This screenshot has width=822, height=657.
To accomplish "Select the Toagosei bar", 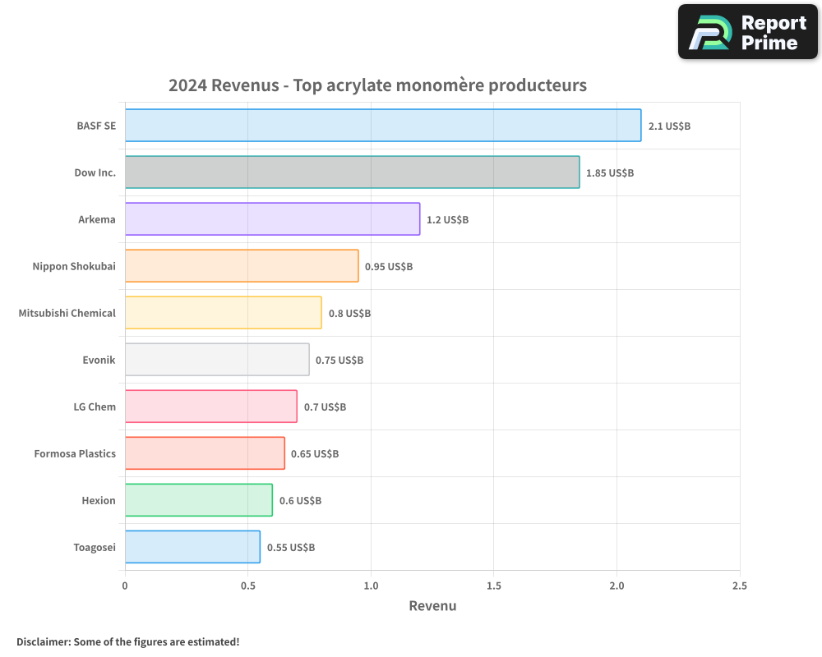I will (x=192, y=547).
